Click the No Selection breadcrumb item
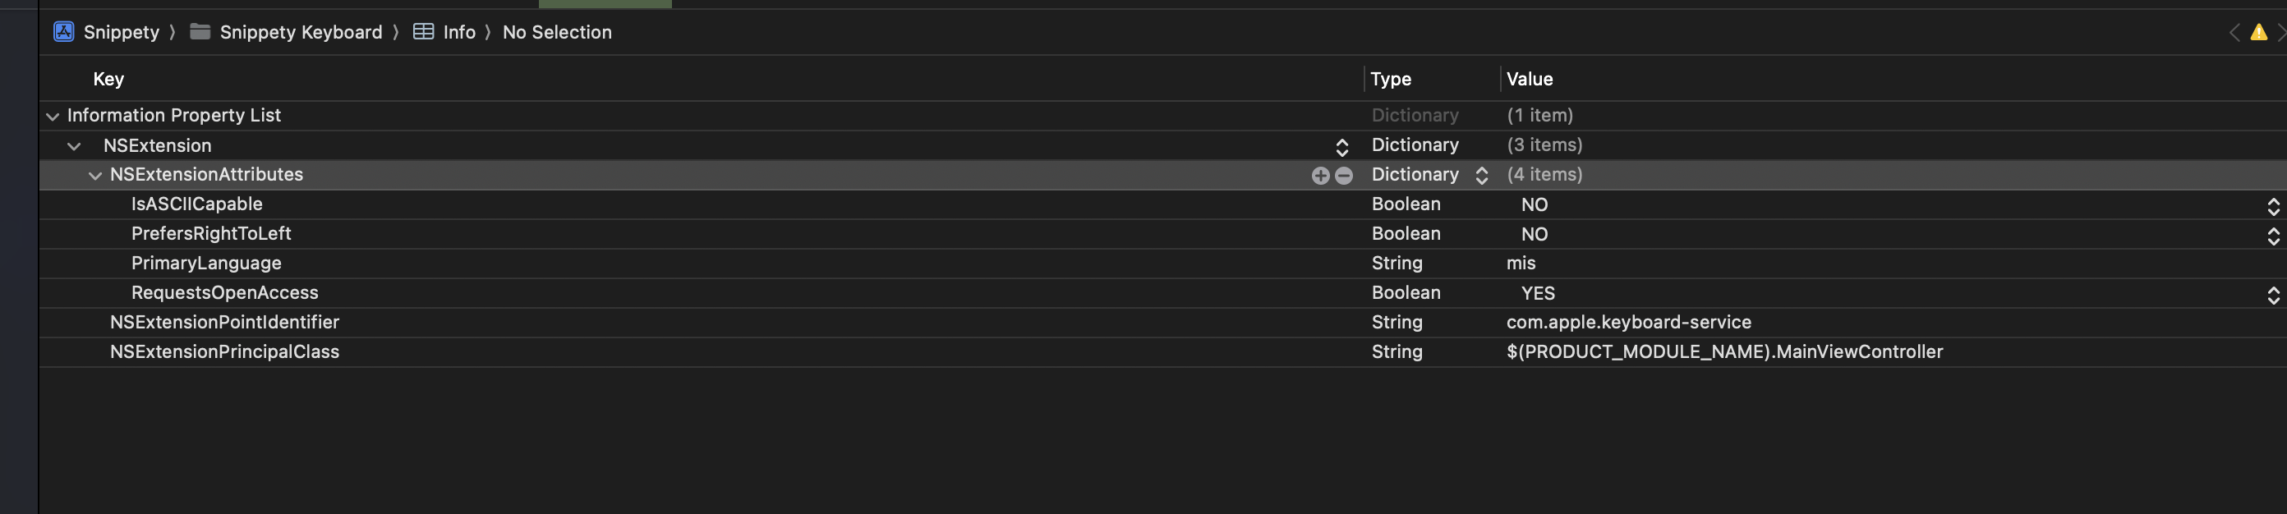This screenshot has height=514, width=2287. tap(557, 32)
